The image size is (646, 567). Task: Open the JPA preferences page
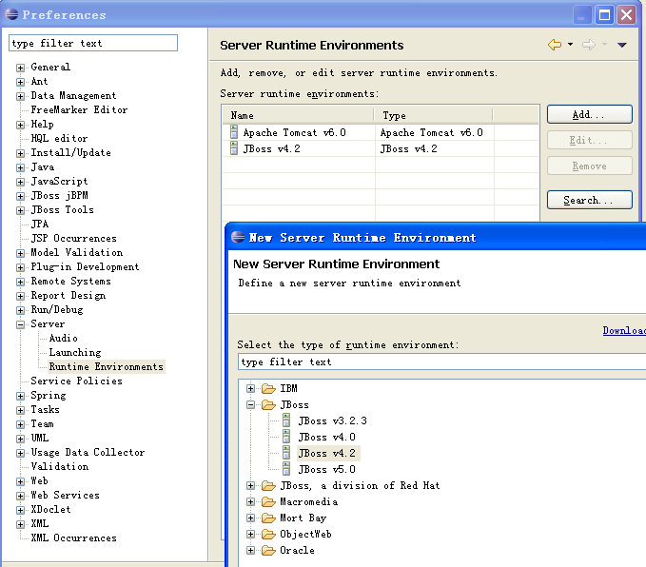click(x=40, y=224)
